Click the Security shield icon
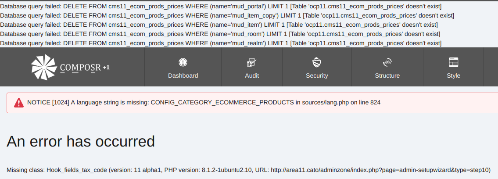The height and width of the screenshot is (179, 498). [x=317, y=62]
